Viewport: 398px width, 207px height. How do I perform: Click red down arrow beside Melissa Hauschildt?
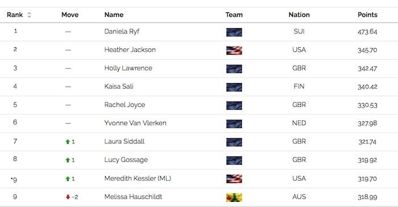pos(68,197)
